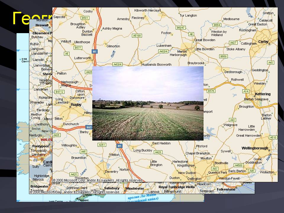Select the B576 road sign

coord(211,91)
